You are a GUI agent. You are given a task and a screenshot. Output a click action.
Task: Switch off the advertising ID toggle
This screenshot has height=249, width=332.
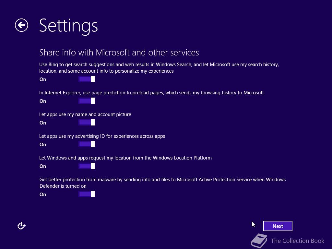coord(87,144)
